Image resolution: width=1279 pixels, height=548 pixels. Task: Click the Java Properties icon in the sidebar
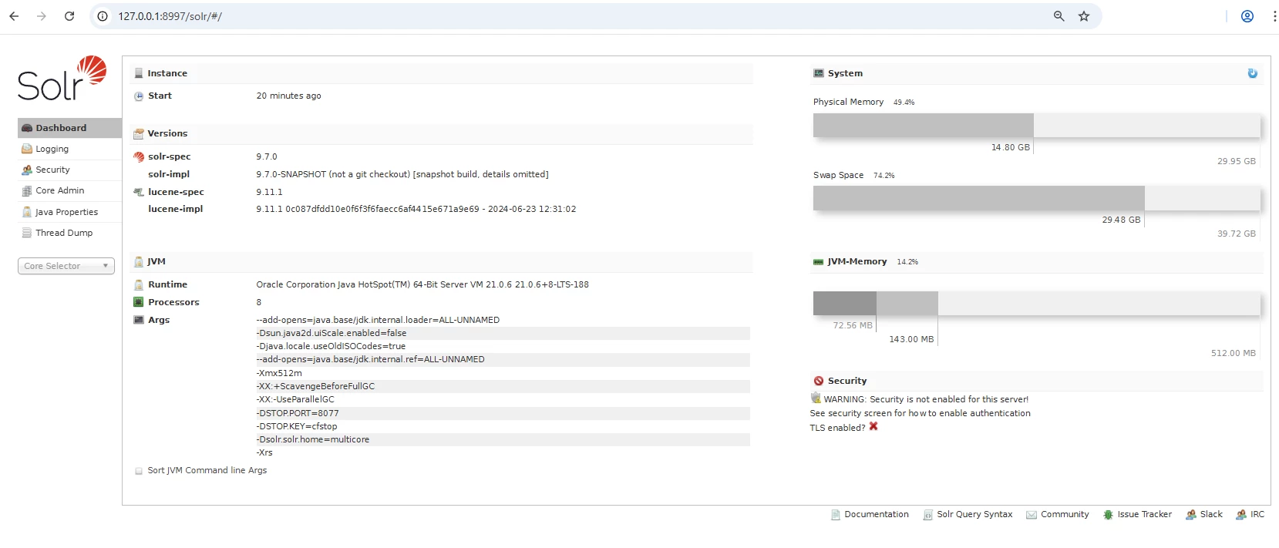[27, 212]
